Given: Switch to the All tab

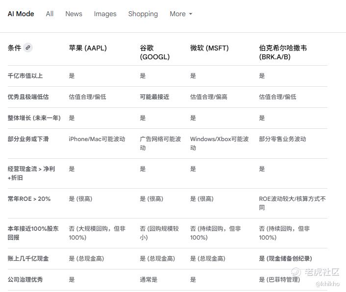Looking at the screenshot, I should 49,14.
